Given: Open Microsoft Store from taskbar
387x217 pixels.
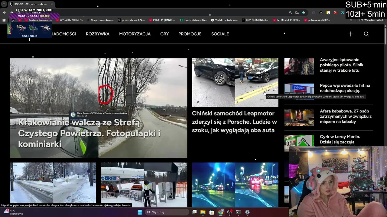Looking at the screenshot, I should coord(212,212).
